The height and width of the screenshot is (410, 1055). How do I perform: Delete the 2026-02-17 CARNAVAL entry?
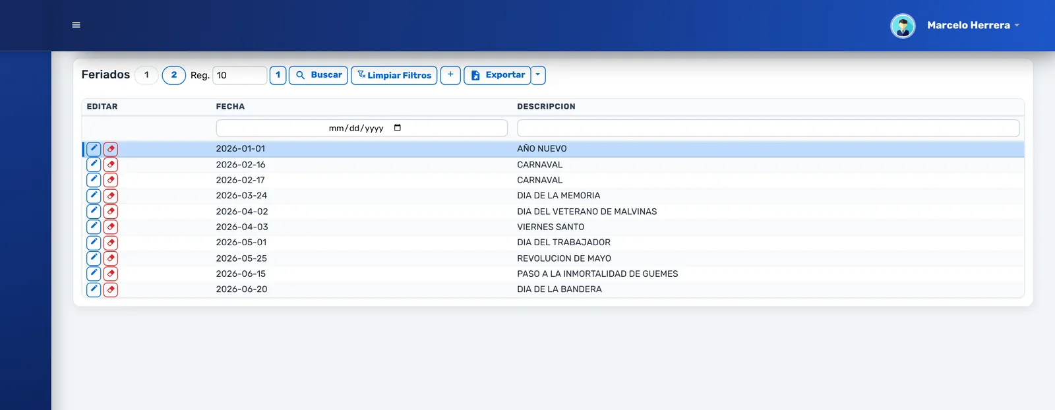point(111,180)
